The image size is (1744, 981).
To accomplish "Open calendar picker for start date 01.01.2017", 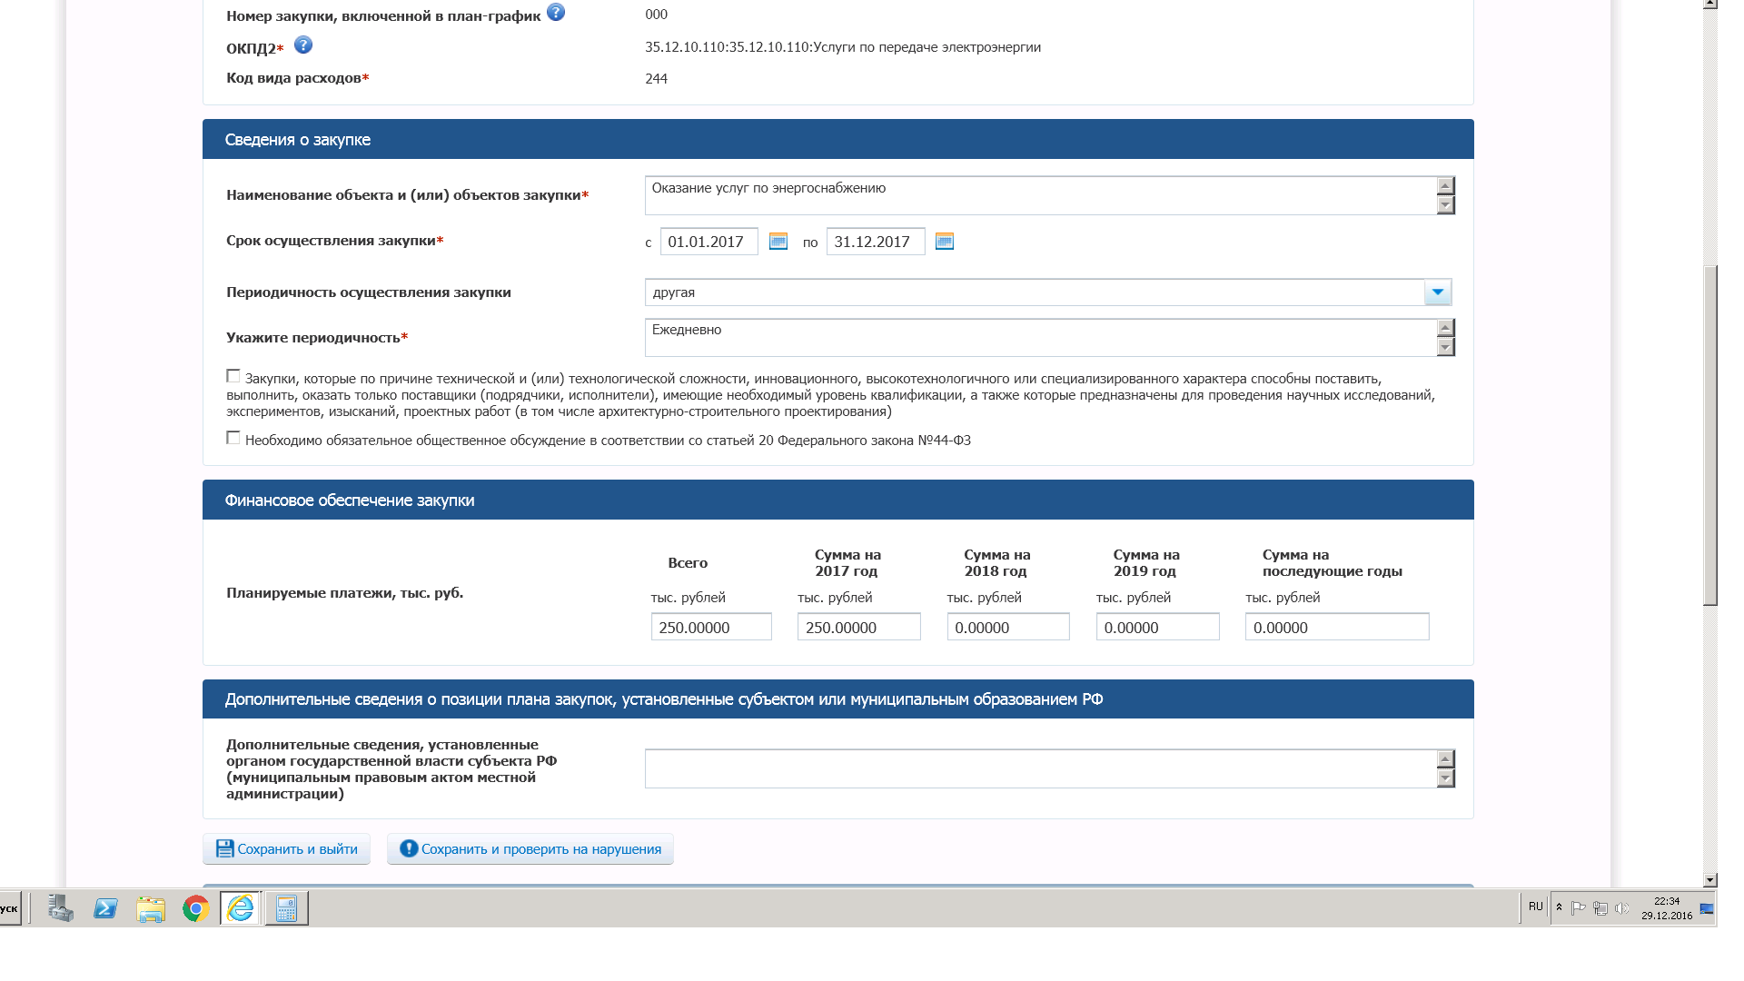I will click(778, 242).
